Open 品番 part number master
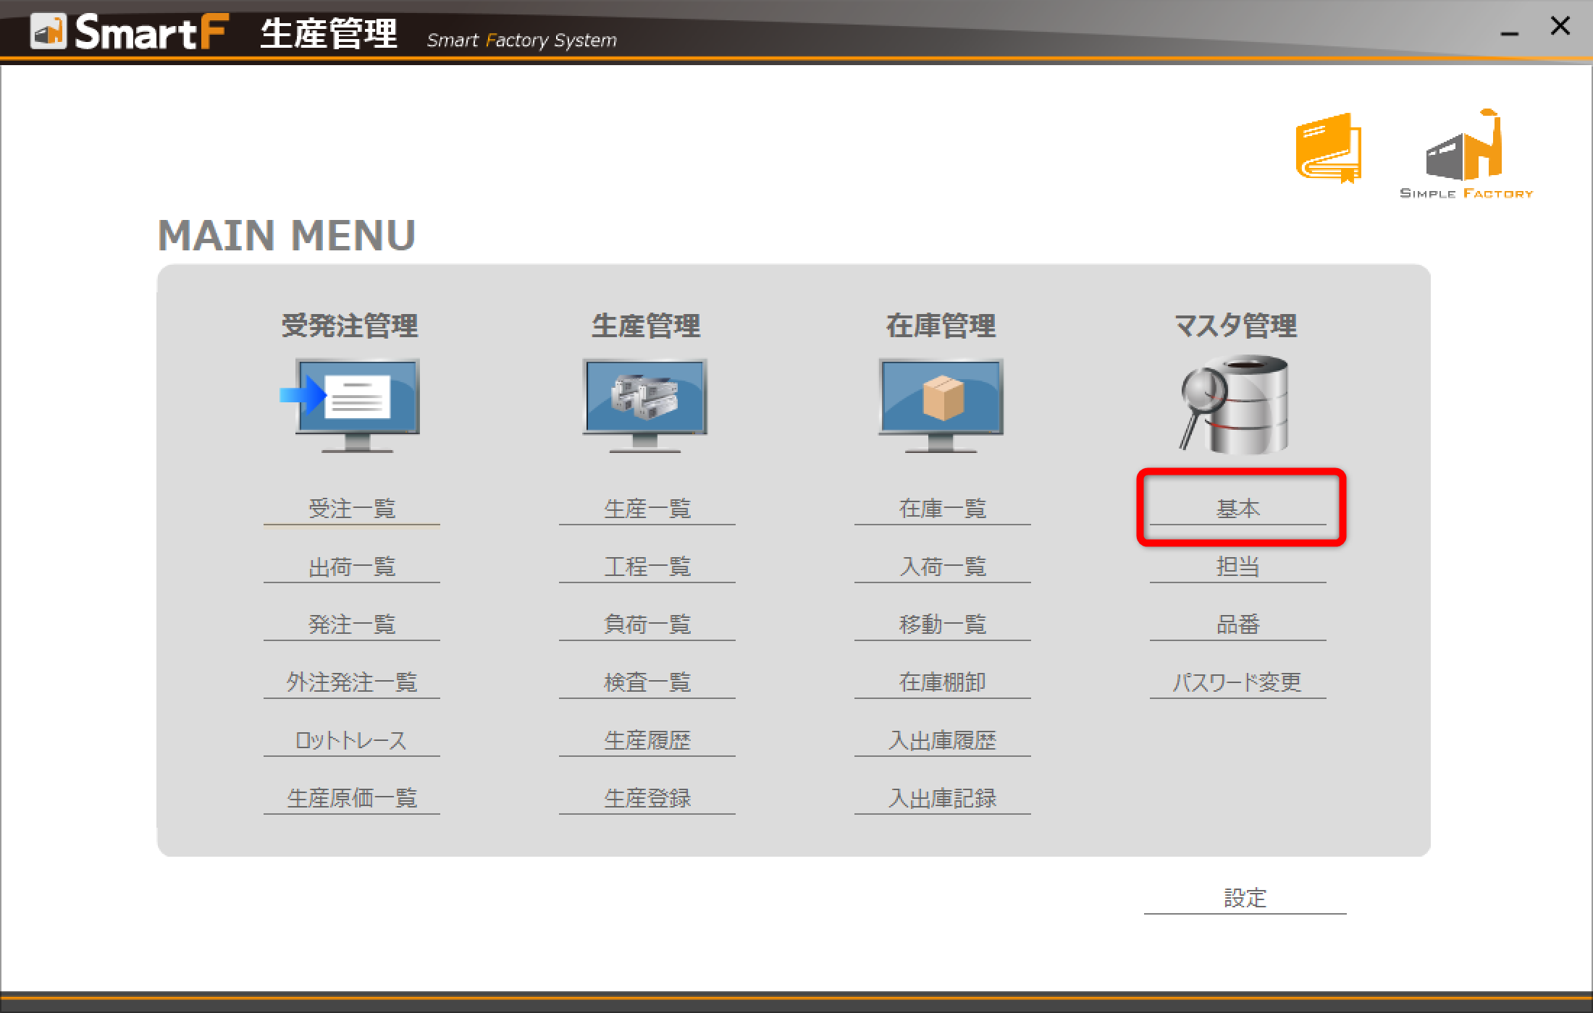The height and width of the screenshot is (1013, 1593). tap(1238, 624)
